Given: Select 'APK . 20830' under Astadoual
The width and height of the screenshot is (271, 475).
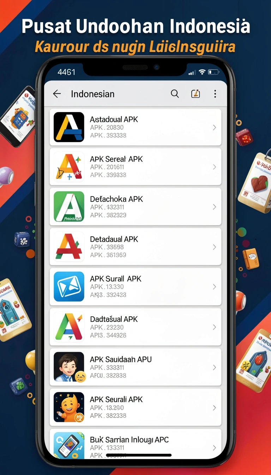Looking at the screenshot, I should (x=107, y=128).
